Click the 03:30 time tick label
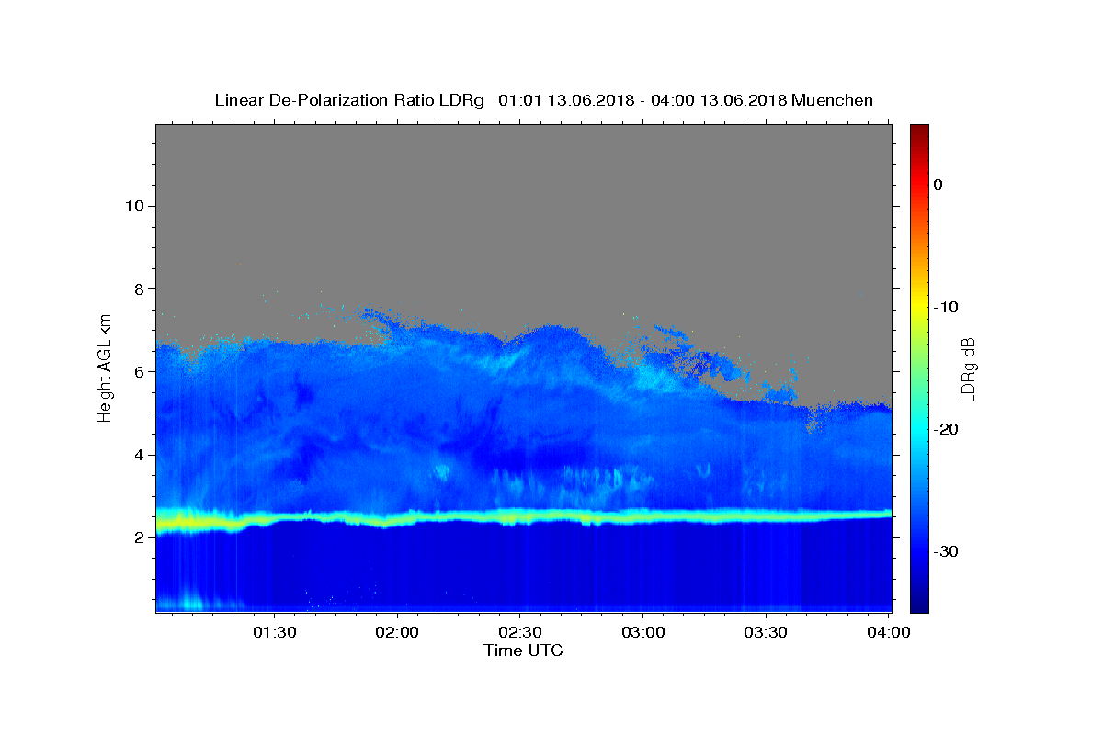The width and height of the screenshot is (1103, 735). pyautogui.click(x=765, y=633)
